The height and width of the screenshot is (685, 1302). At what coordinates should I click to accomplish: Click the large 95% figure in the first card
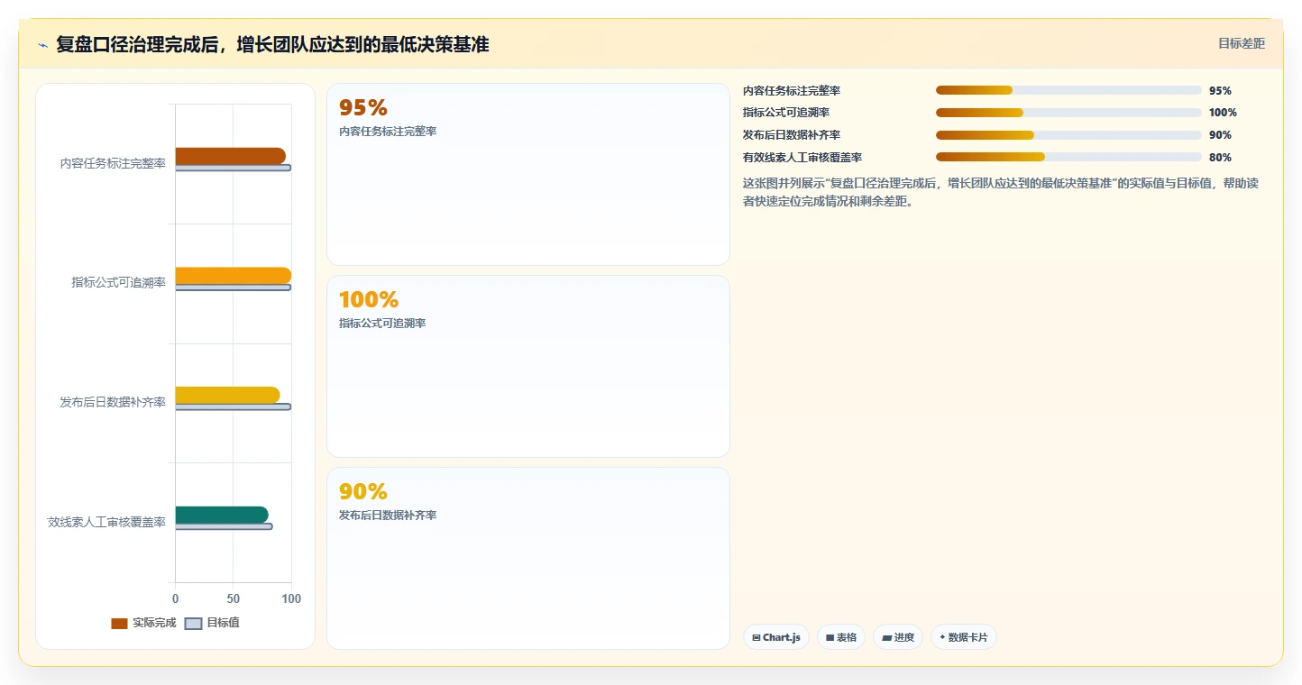(x=363, y=107)
